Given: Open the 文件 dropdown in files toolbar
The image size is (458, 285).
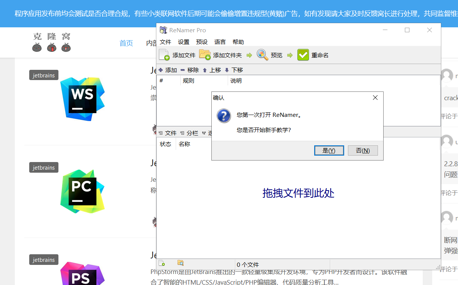Looking at the screenshot, I should point(167,133).
